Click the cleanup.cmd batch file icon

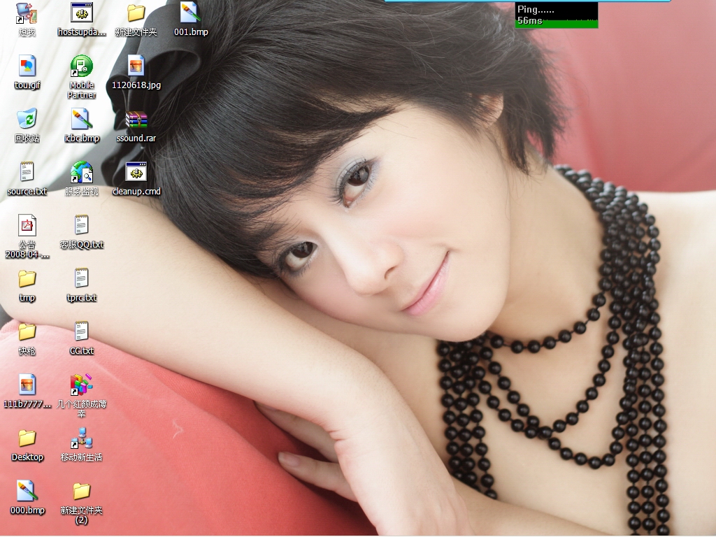[136, 173]
